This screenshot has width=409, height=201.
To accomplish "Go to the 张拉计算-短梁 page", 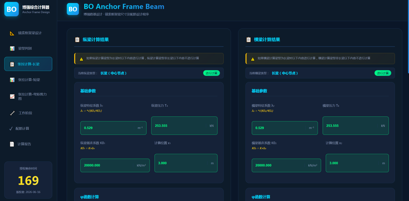I will (28, 80).
